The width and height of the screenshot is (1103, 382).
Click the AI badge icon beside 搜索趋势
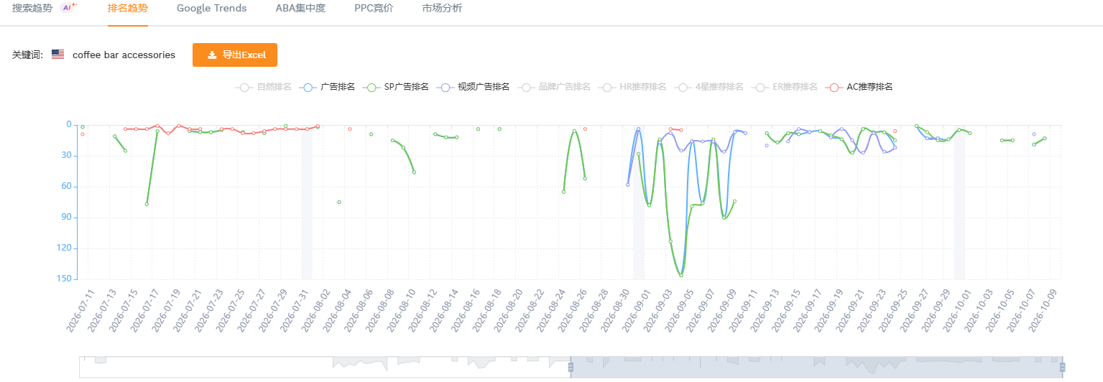click(x=69, y=7)
